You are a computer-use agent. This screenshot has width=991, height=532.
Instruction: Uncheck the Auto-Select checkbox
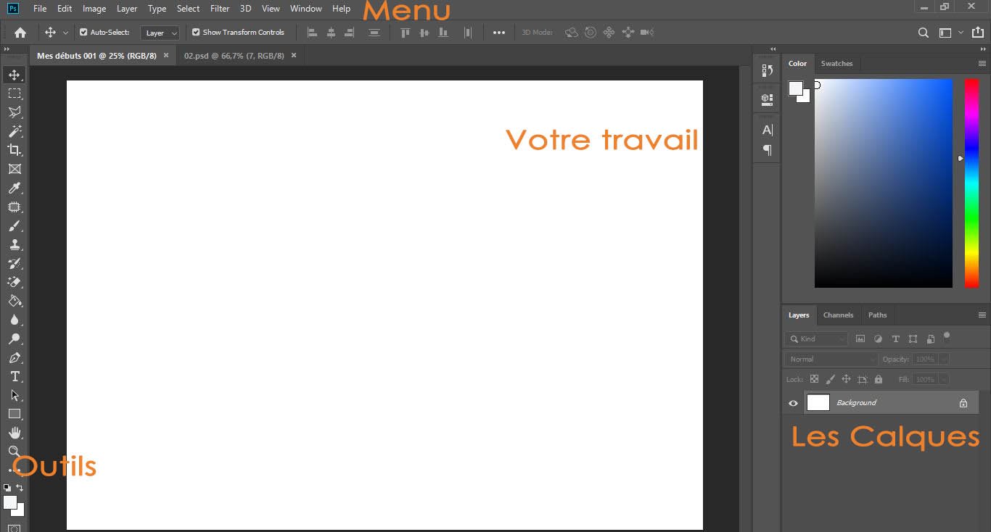(x=83, y=33)
